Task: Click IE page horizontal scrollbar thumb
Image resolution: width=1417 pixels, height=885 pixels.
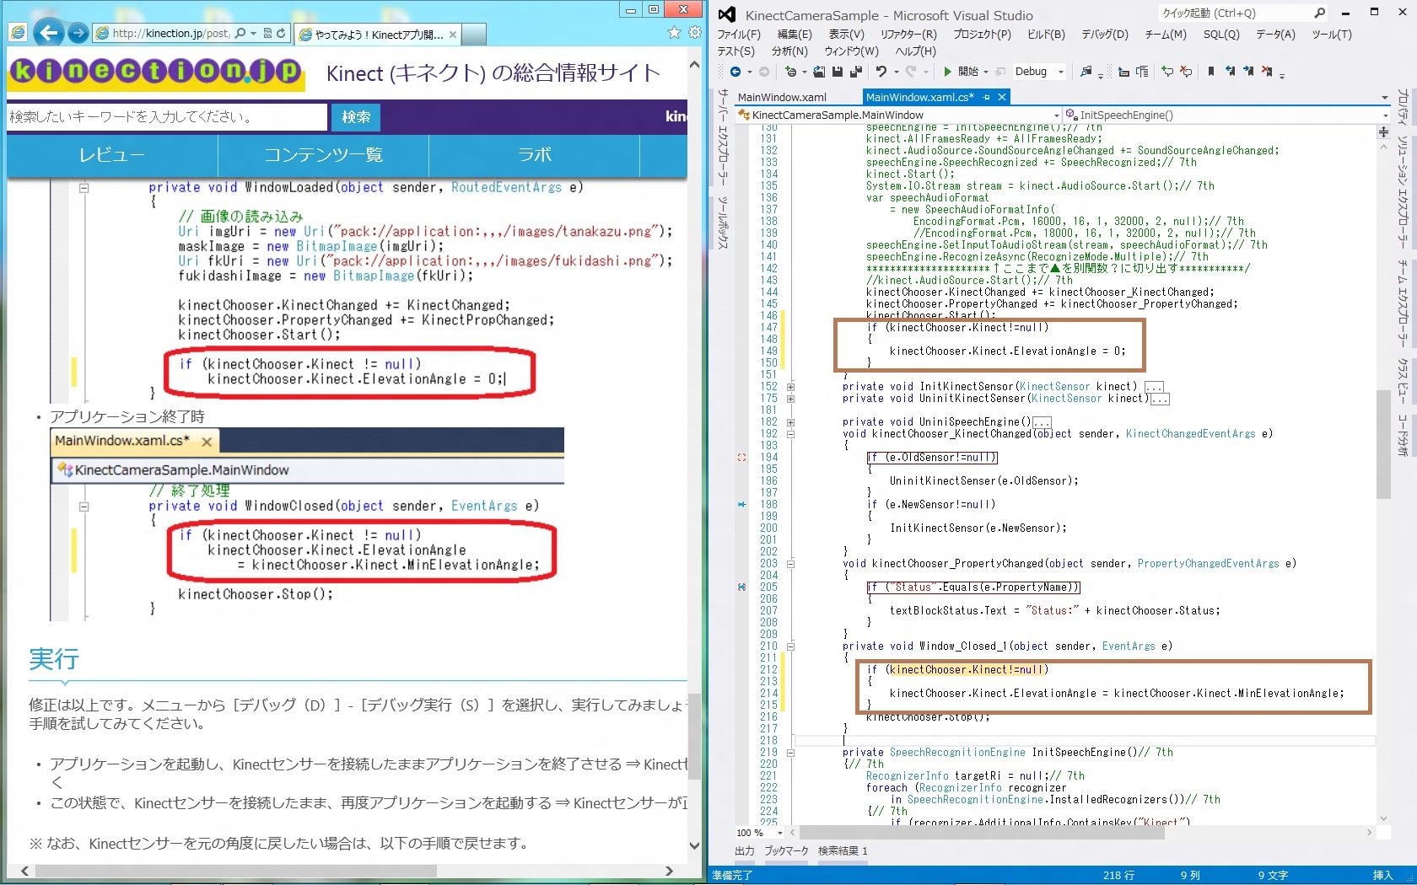Action: [x=237, y=871]
